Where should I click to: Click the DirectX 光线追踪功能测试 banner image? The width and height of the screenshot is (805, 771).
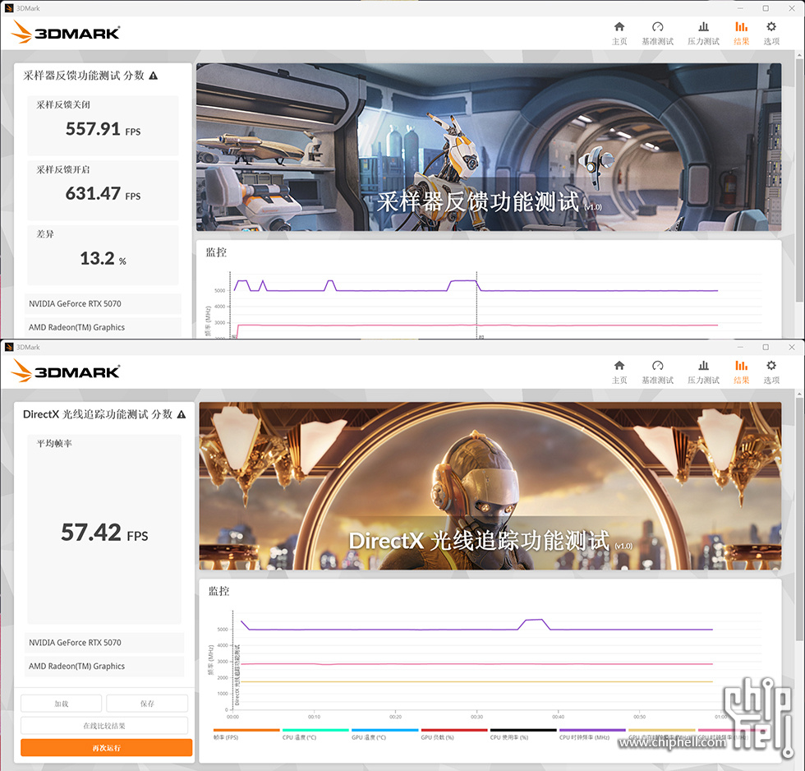[490, 486]
